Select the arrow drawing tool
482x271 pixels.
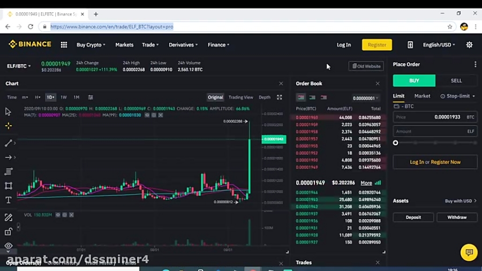click(8, 157)
